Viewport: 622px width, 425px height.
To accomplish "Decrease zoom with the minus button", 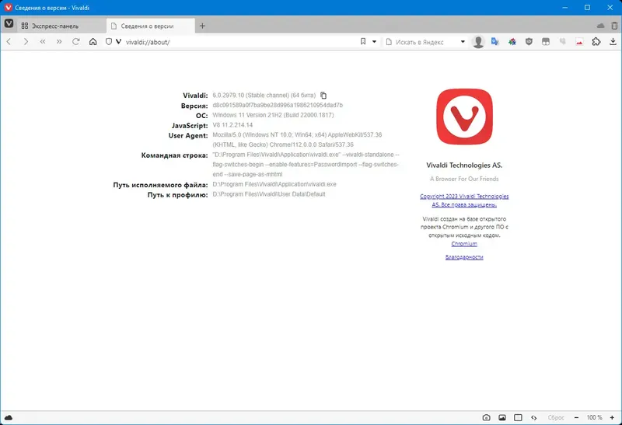I will coord(576,417).
